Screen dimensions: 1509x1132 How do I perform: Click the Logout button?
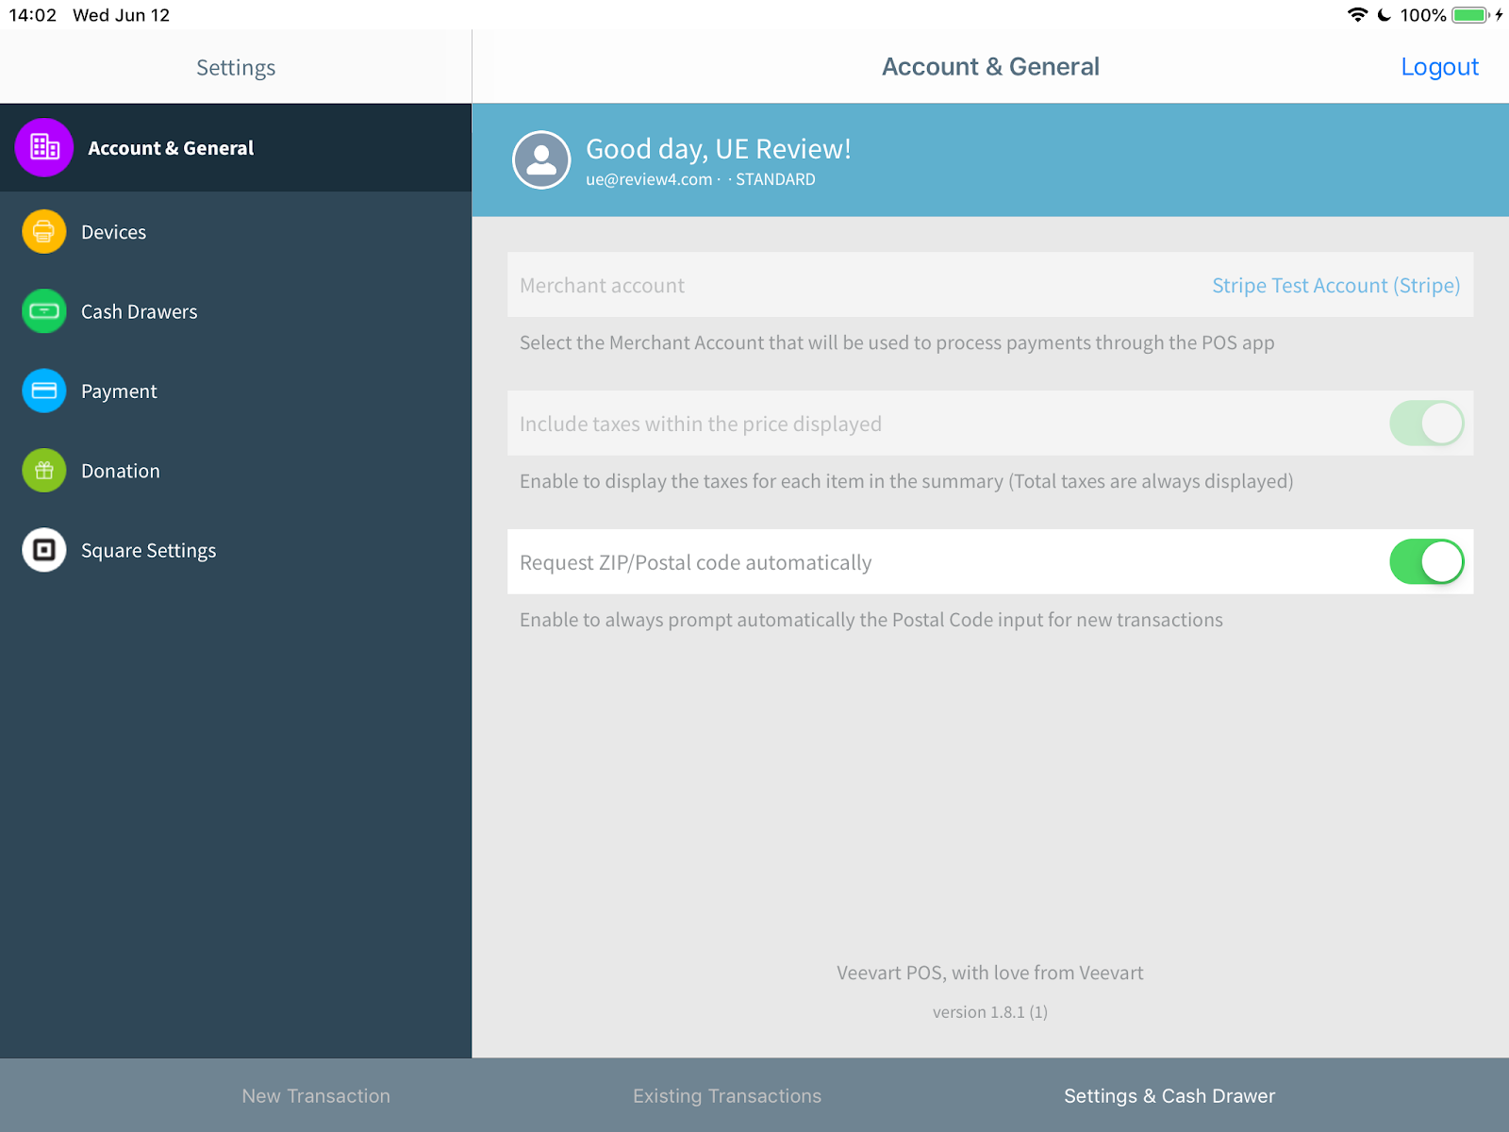1440,66
